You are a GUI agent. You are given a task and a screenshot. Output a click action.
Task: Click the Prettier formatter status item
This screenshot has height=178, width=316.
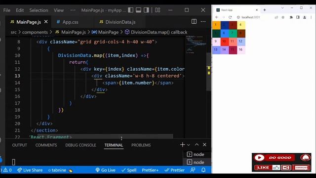point(174,170)
